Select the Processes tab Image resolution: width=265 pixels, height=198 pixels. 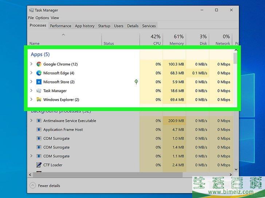[x=38, y=25]
